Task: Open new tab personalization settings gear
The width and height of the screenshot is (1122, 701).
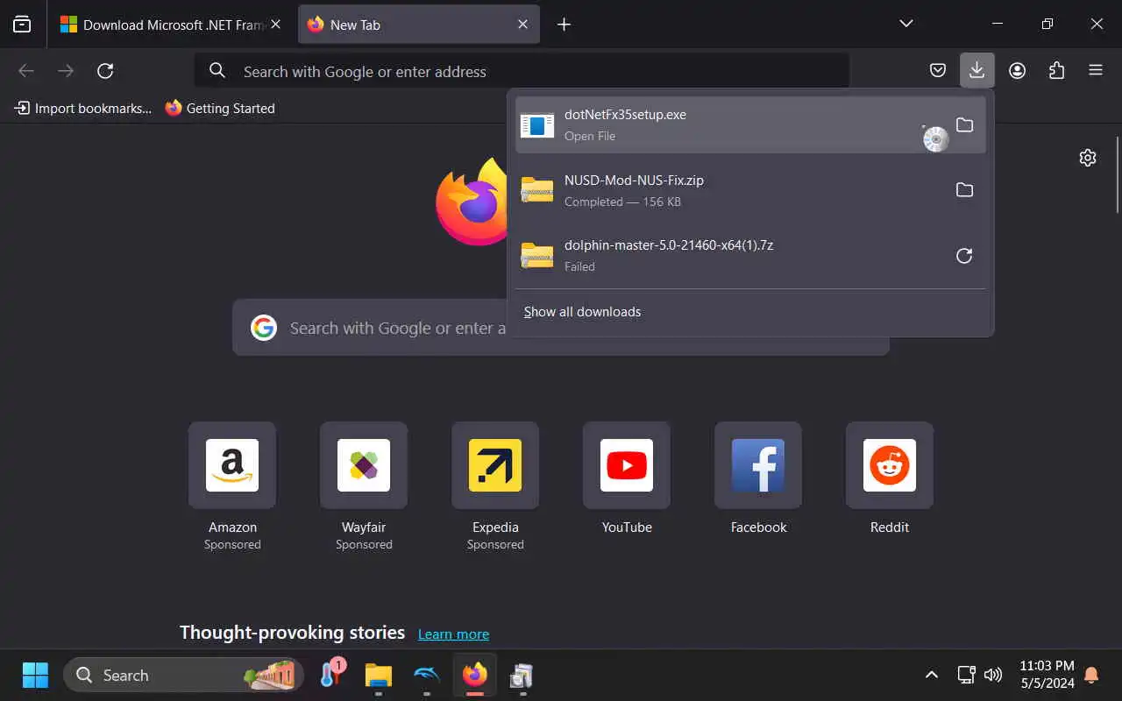Action: (x=1088, y=158)
